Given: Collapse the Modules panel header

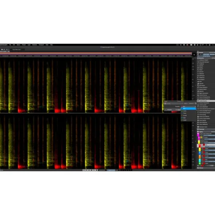Looking at the screenshot, I should 206,58.
